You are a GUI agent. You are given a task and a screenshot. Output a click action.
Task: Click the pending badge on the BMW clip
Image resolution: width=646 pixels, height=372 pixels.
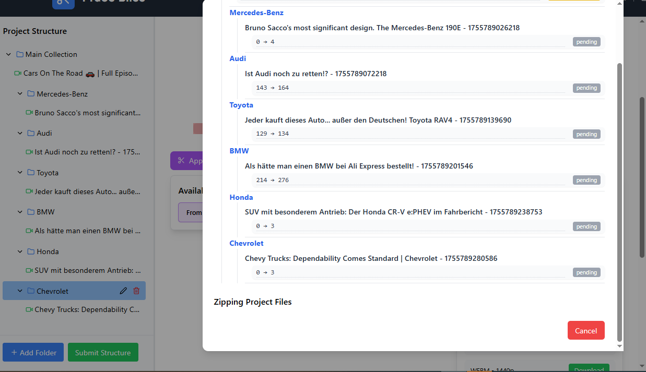[x=586, y=180]
